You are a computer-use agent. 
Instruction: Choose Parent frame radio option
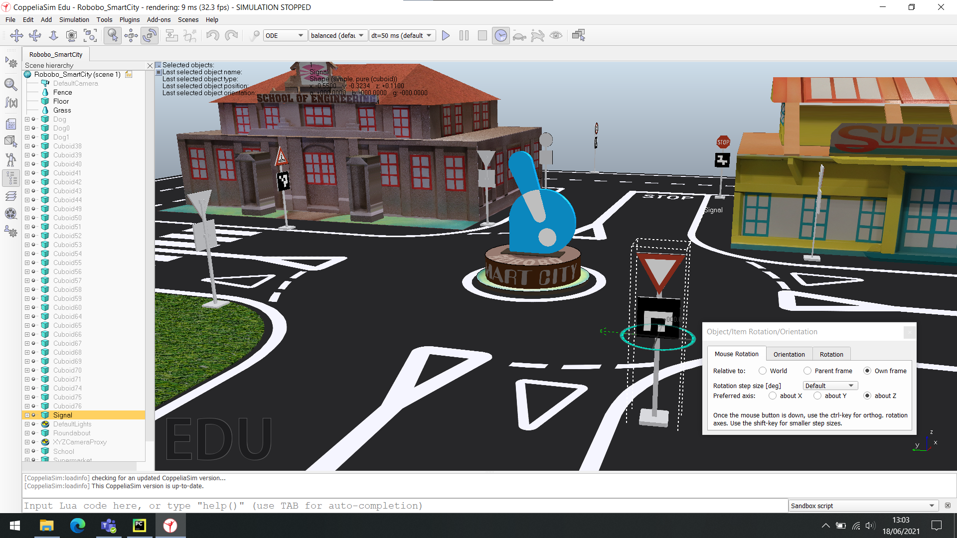point(807,371)
